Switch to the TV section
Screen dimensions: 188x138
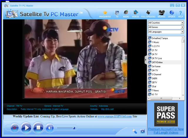(117, 14)
